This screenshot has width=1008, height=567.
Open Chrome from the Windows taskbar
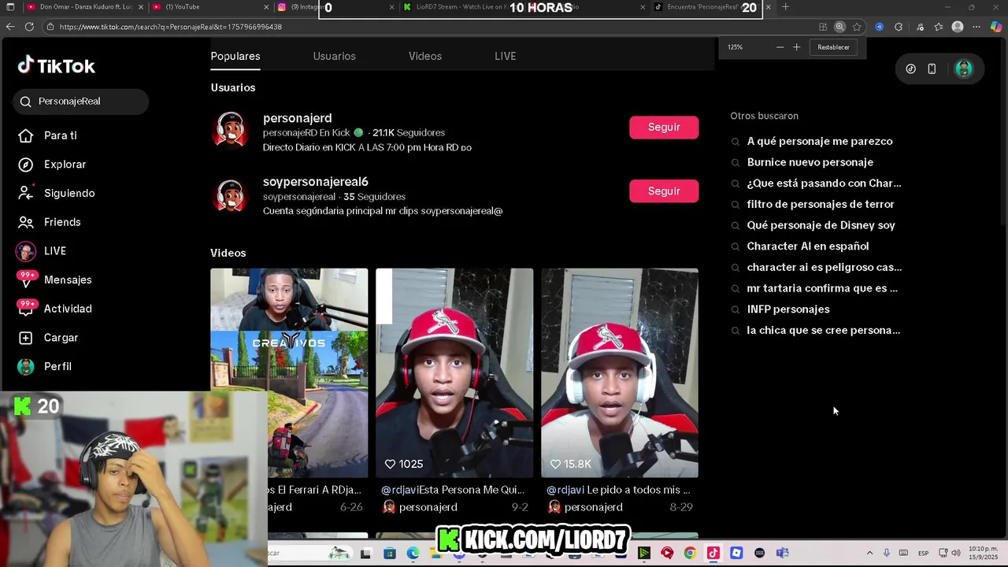pos(690,553)
